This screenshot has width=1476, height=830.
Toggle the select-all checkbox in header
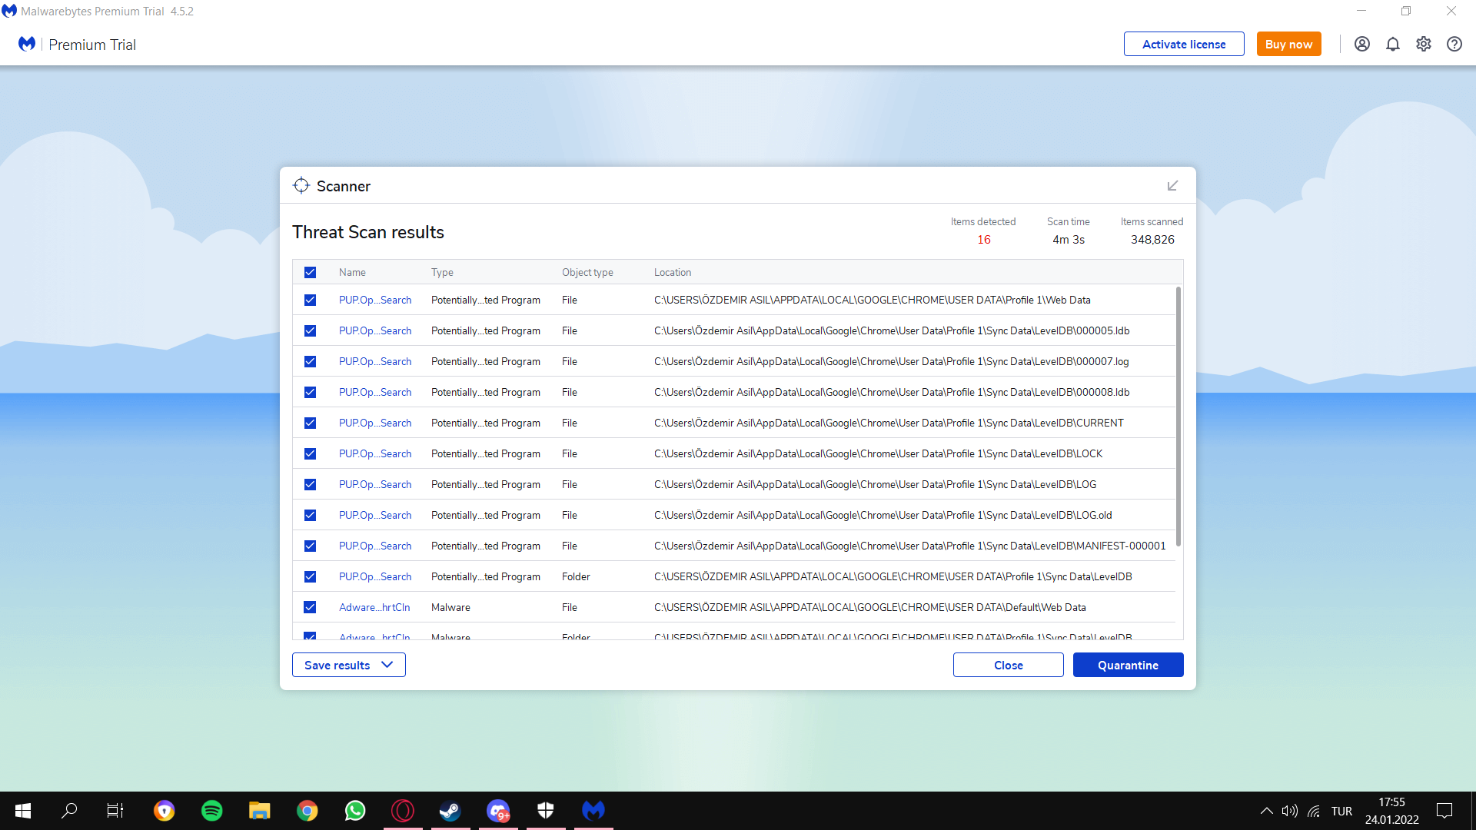click(x=310, y=272)
